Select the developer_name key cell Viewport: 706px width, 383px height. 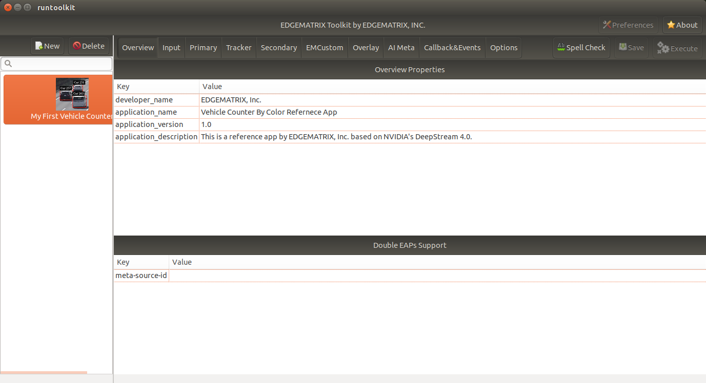tap(156, 100)
